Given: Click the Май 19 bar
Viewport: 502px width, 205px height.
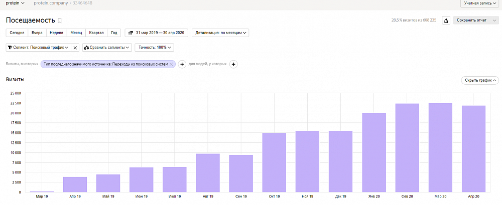Looking at the screenshot, I should [x=108, y=183].
